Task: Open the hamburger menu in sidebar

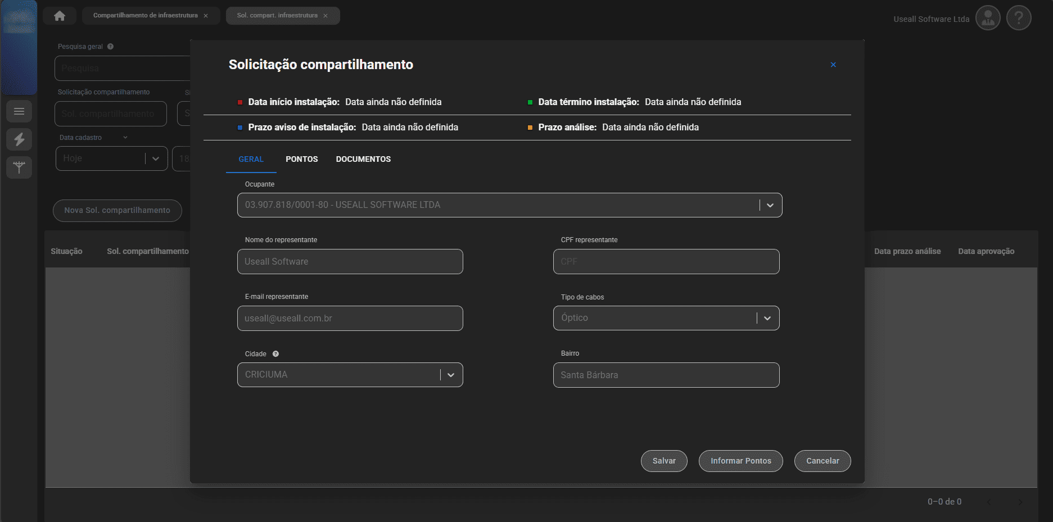Action: click(x=19, y=111)
